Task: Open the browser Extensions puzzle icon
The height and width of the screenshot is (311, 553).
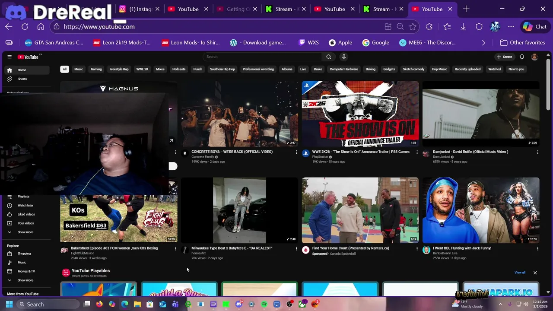Action: 429,27
